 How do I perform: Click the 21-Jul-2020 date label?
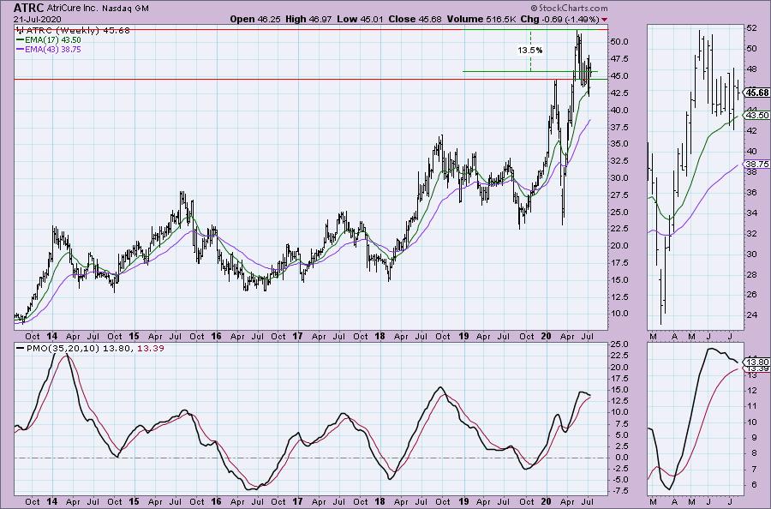point(38,19)
